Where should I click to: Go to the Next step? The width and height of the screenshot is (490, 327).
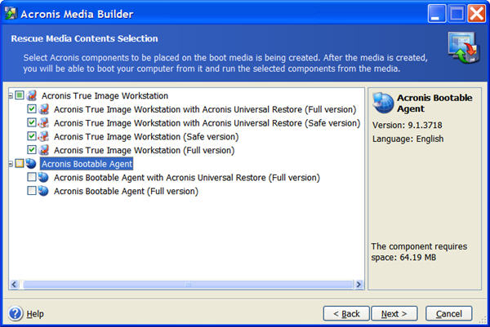pyautogui.click(x=394, y=313)
